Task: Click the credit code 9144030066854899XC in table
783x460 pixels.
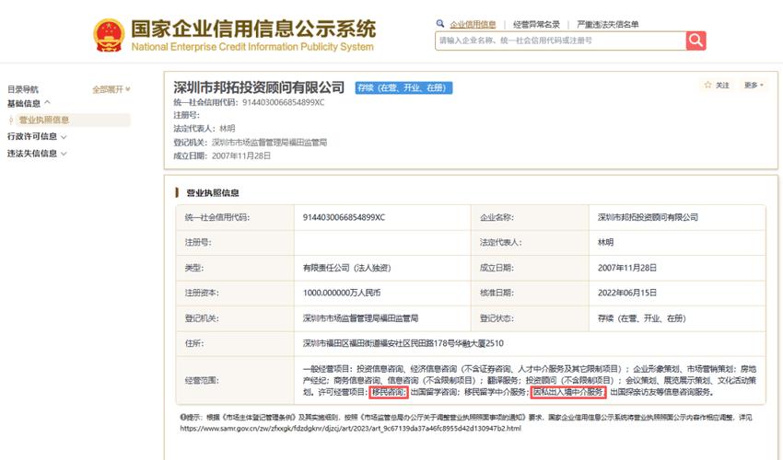Action: coord(344,217)
